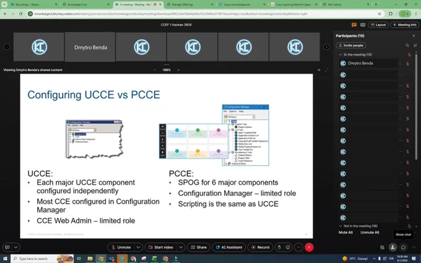Viewport: 421px width, 263px height.
Task: Open Task View on the taskbar
Action: 79,259
